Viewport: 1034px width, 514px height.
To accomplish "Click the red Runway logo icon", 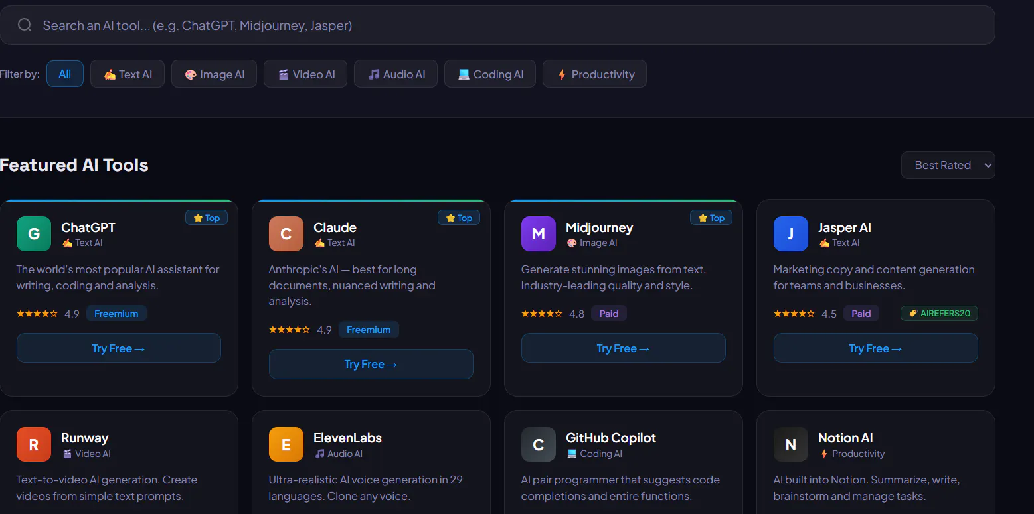I will click(x=34, y=444).
